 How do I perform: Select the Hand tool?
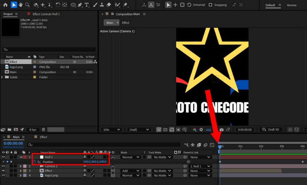coord(21,5)
